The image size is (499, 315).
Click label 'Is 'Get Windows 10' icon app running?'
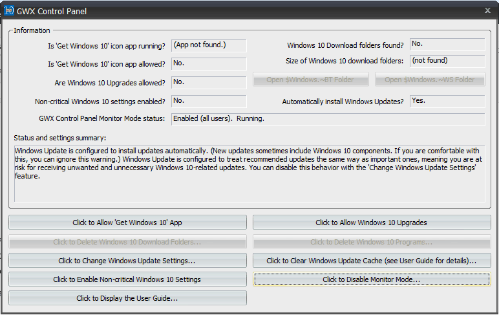107,46
